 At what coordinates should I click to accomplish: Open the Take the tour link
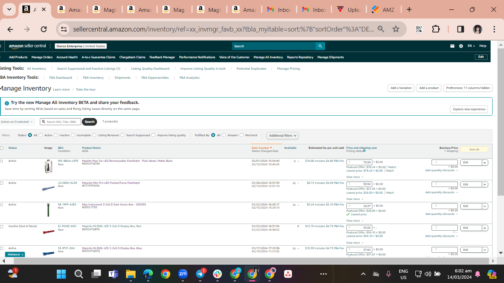point(86,90)
